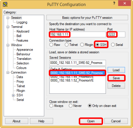Open the Logging category
Screen dimensions: 133x128
[22, 22]
